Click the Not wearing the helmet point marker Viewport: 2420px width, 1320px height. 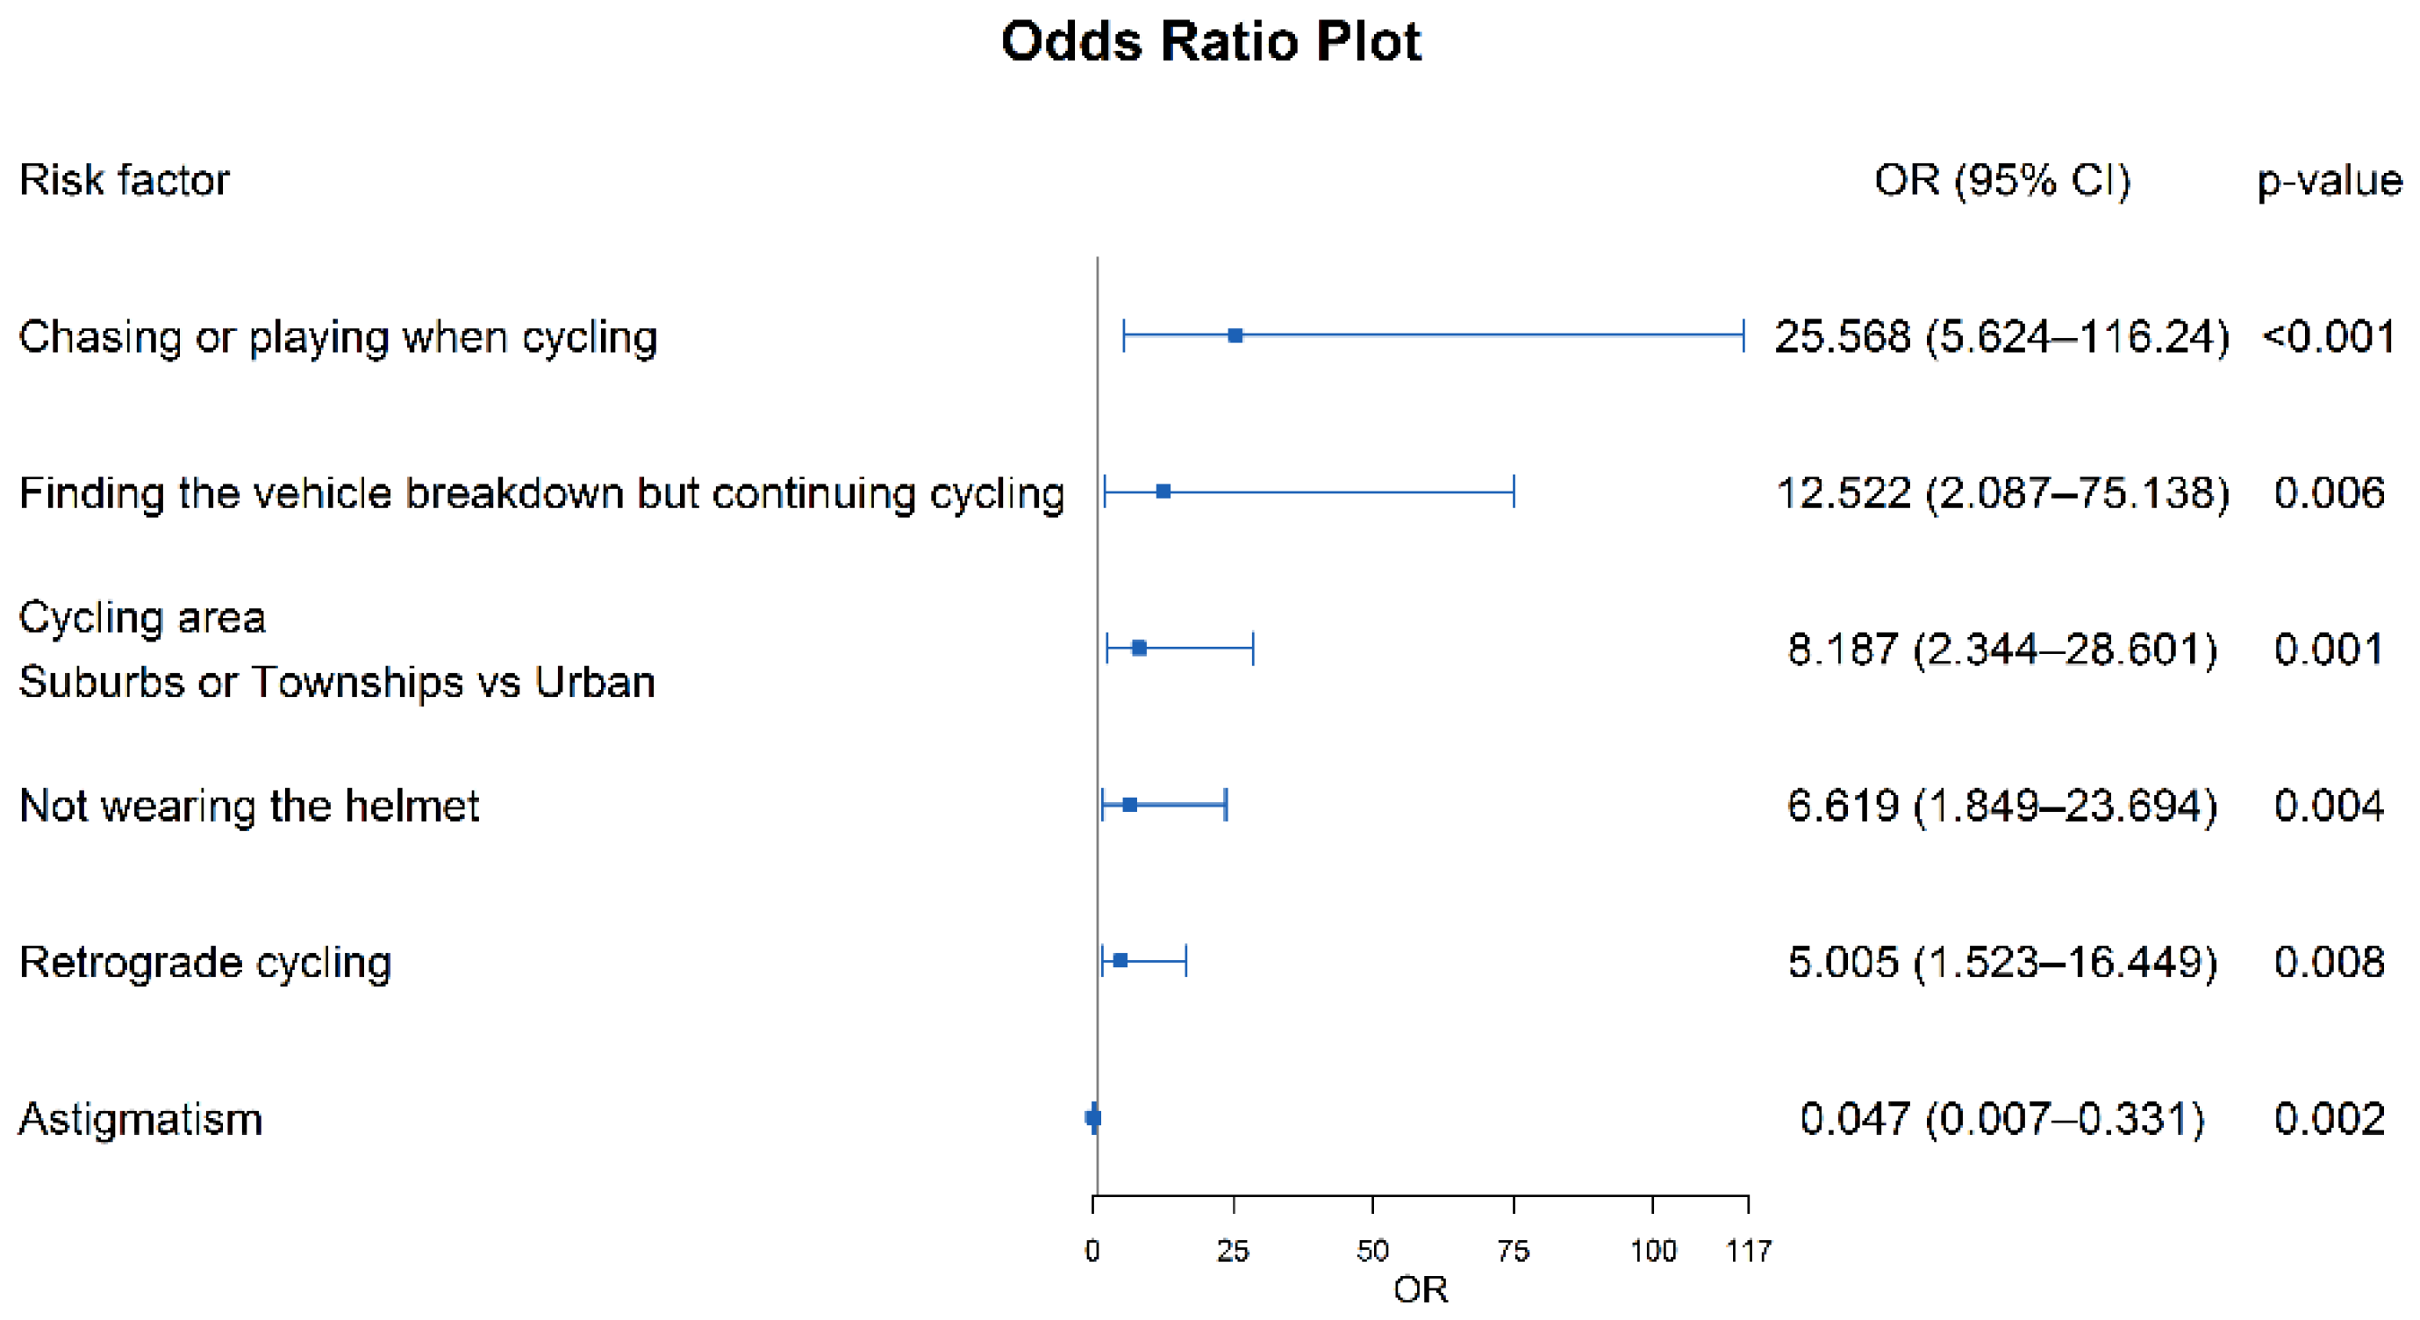click(x=1130, y=805)
